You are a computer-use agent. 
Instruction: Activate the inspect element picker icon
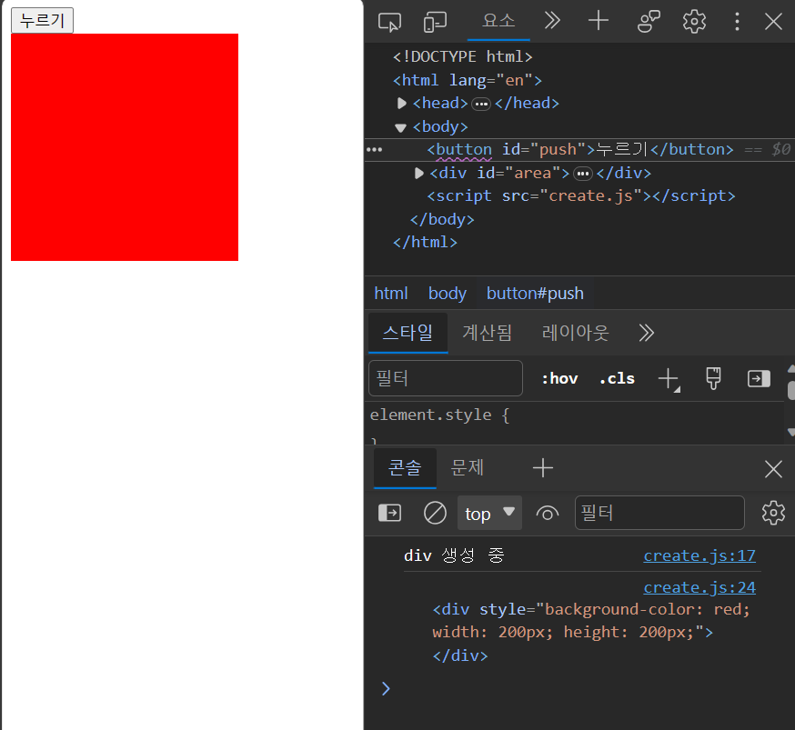point(389,22)
